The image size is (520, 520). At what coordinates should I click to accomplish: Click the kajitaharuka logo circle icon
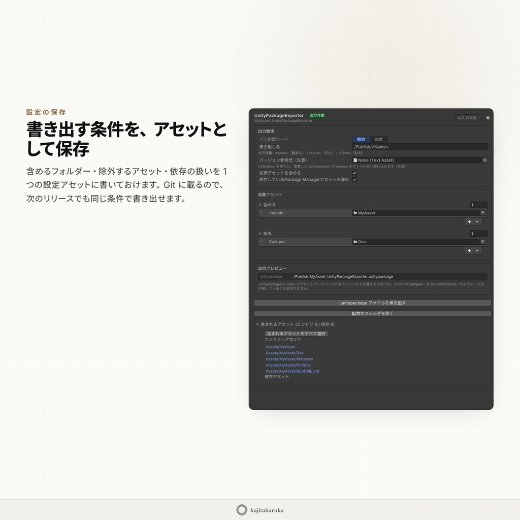click(x=242, y=510)
